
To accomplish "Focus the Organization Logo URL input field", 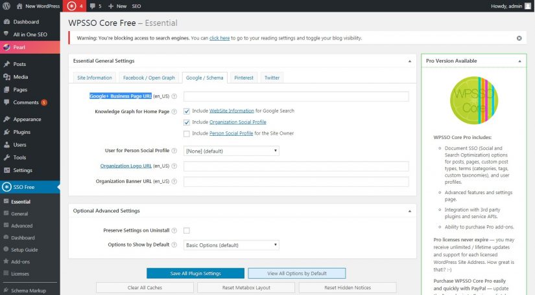I will (x=296, y=166).
